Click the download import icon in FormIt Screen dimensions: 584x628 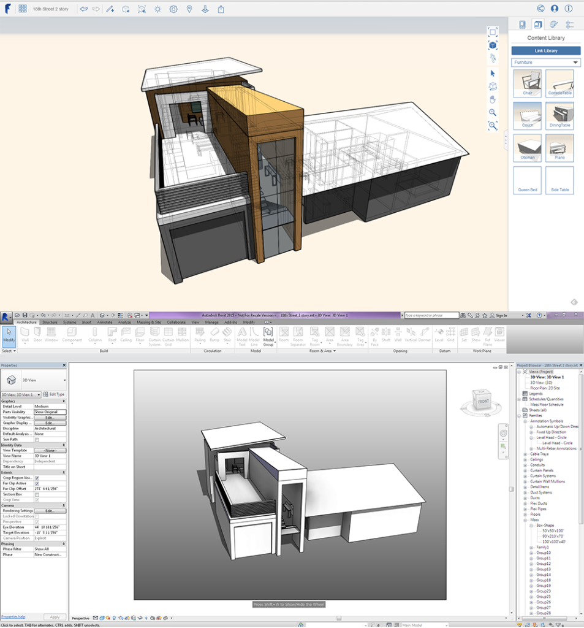click(205, 9)
